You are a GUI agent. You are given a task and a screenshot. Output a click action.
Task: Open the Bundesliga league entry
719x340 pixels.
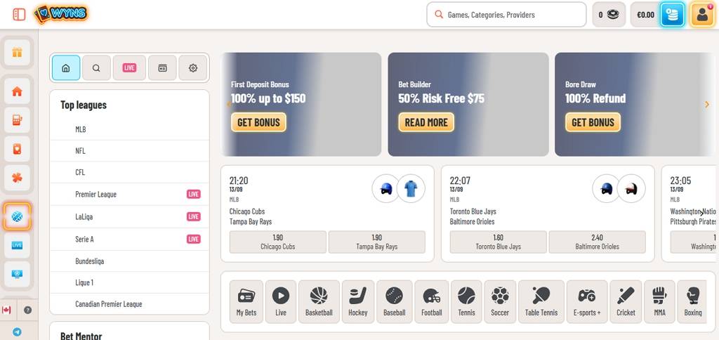pos(89,261)
